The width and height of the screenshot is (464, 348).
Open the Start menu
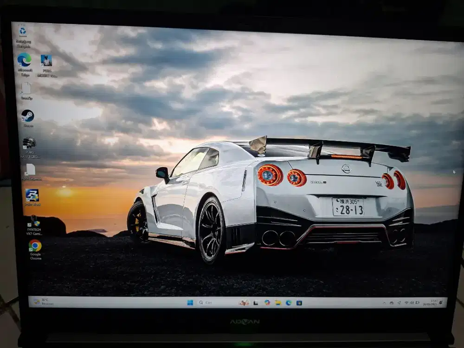coord(190,301)
